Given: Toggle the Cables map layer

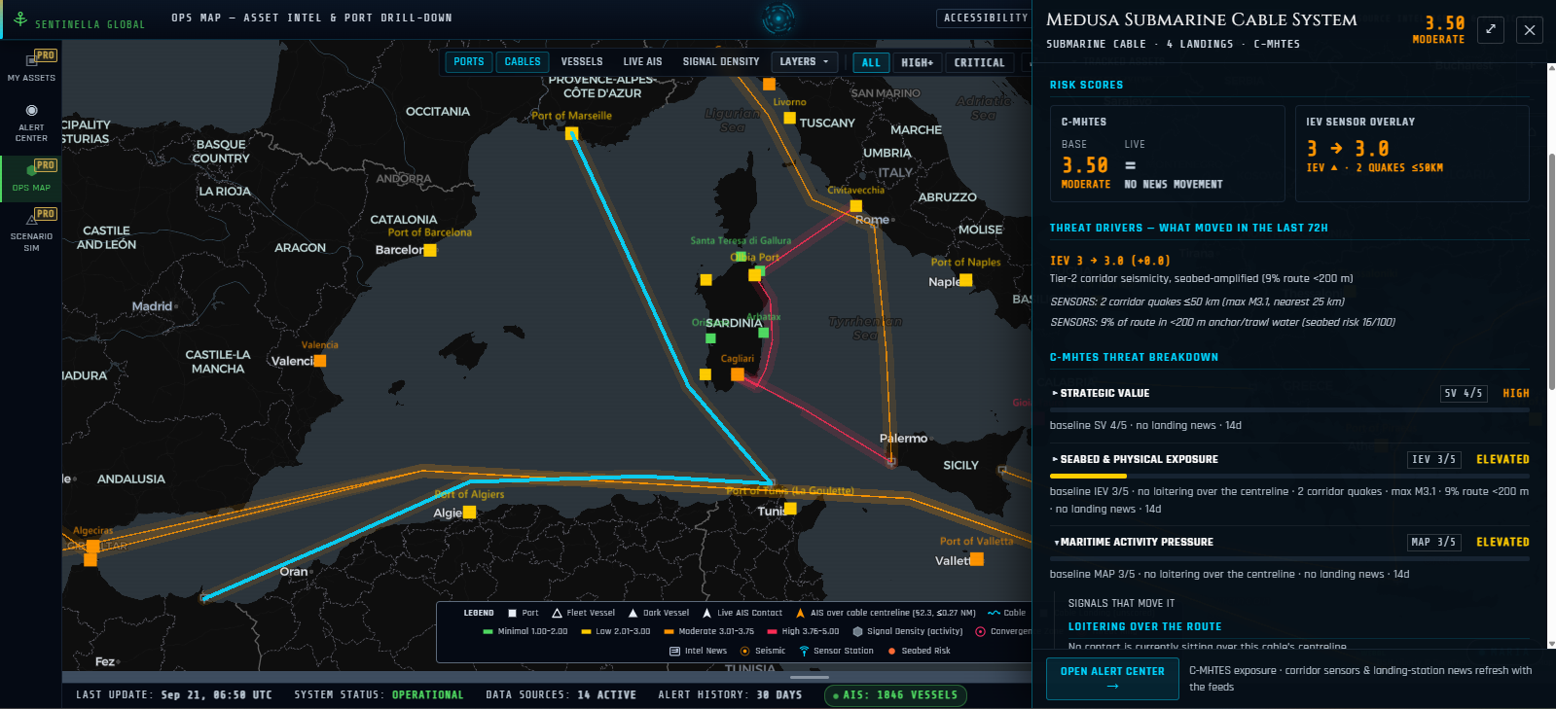Looking at the screenshot, I should (x=523, y=62).
